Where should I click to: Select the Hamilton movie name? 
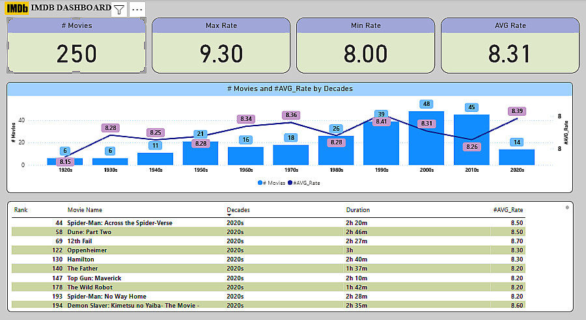[80, 259]
